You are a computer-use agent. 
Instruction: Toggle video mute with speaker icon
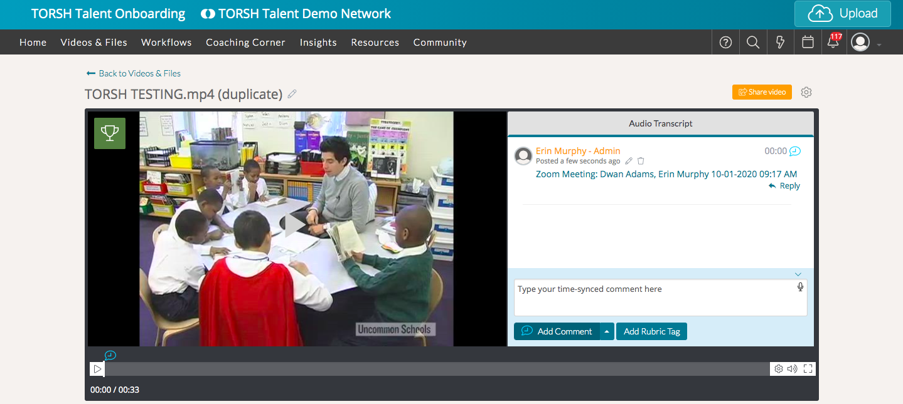(x=793, y=369)
